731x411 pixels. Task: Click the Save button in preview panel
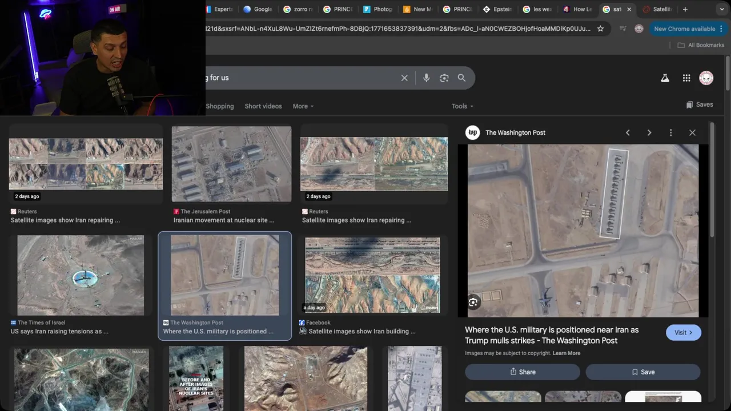pyautogui.click(x=643, y=372)
